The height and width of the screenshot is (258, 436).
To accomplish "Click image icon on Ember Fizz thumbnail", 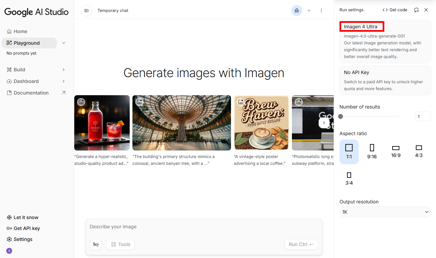I will pos(81,102).
